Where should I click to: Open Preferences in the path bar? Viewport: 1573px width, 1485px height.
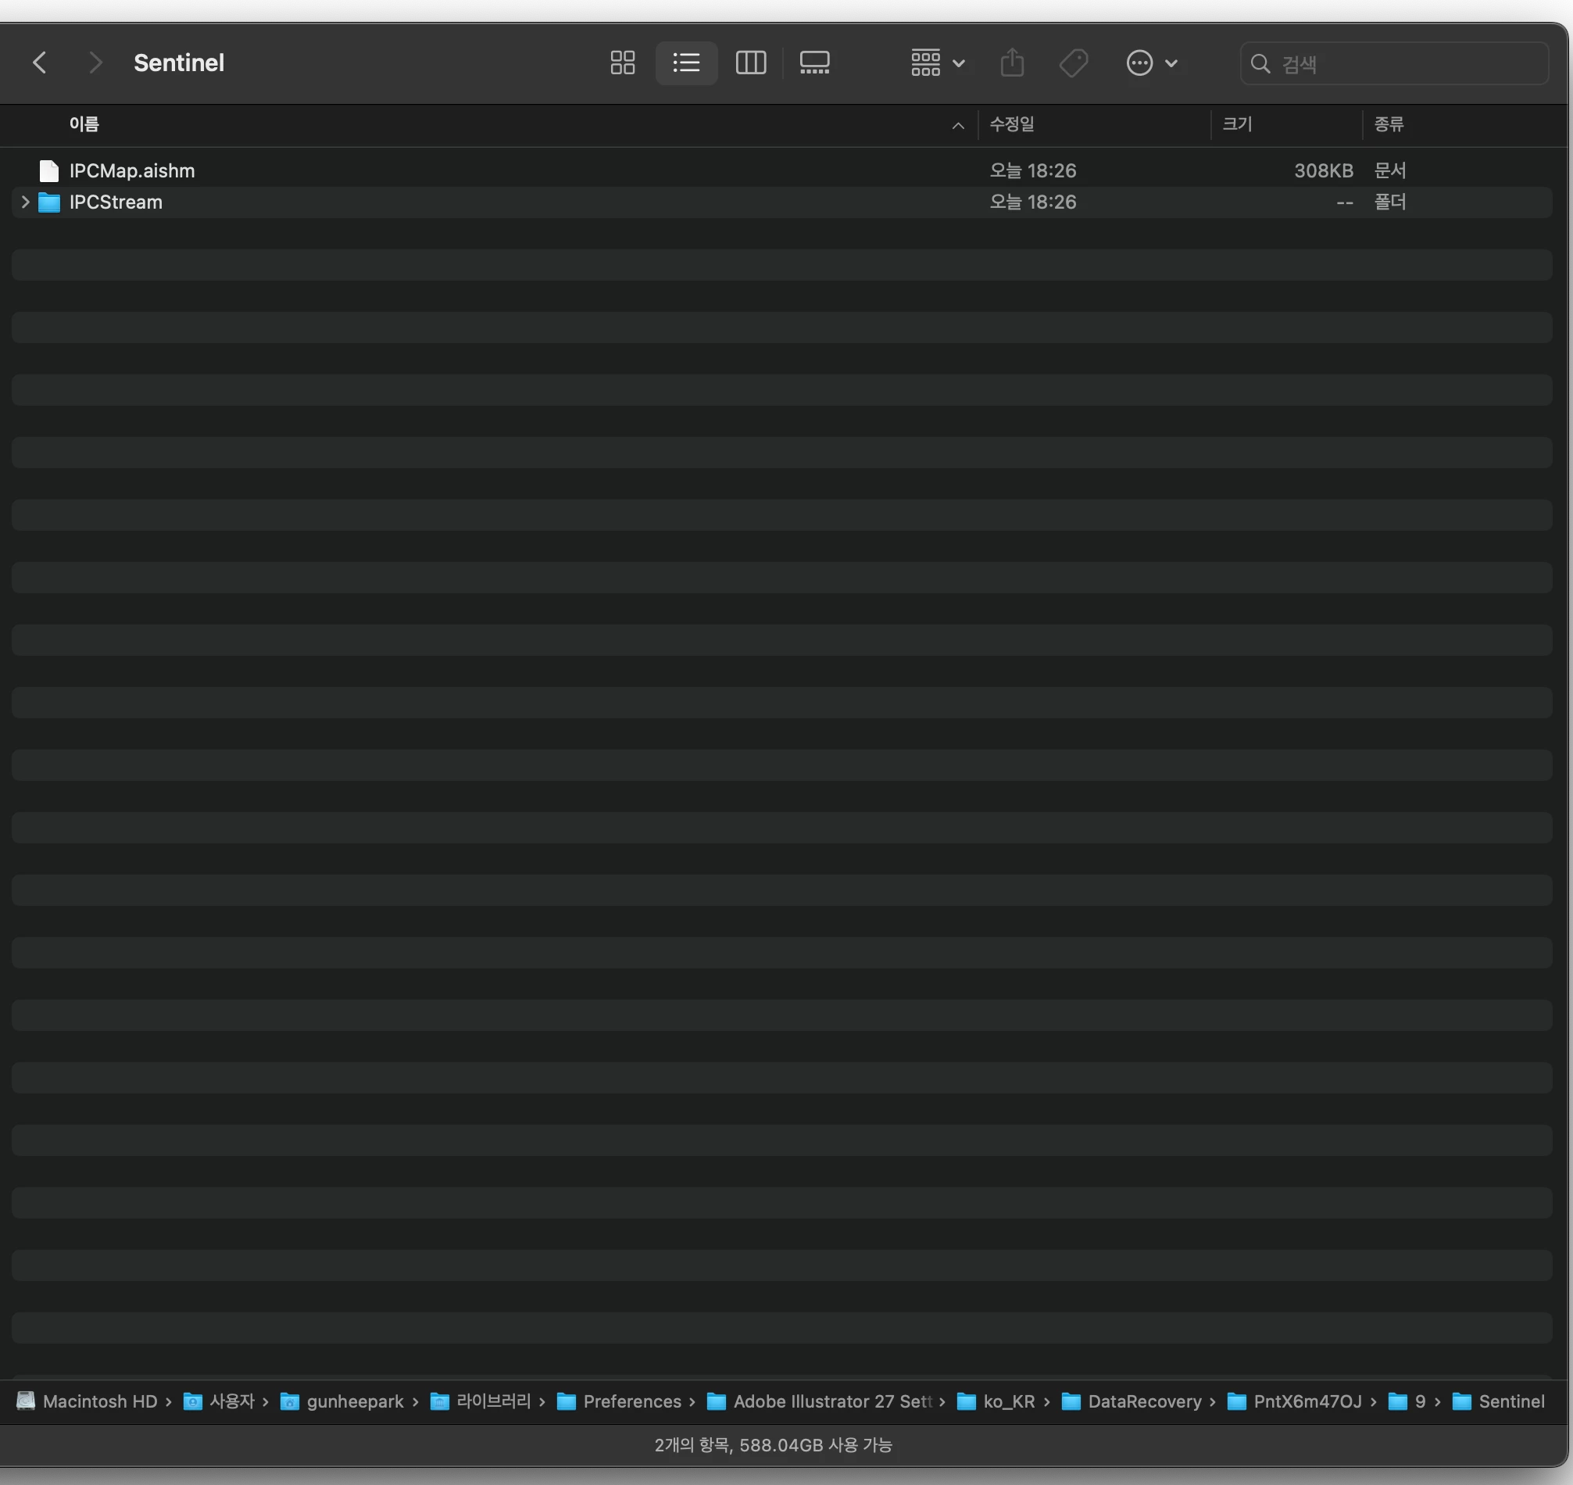pyautogui.click(x=631, y=1401)
